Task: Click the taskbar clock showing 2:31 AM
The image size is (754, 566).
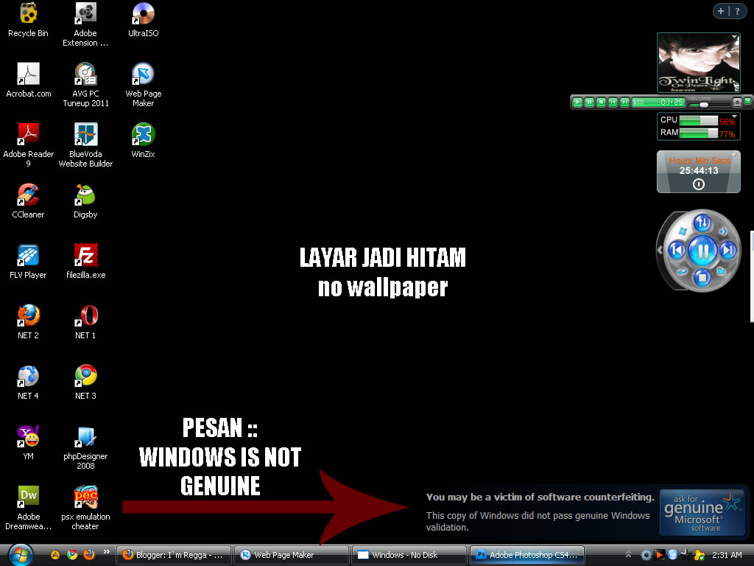Action: [x=727, y=555]
